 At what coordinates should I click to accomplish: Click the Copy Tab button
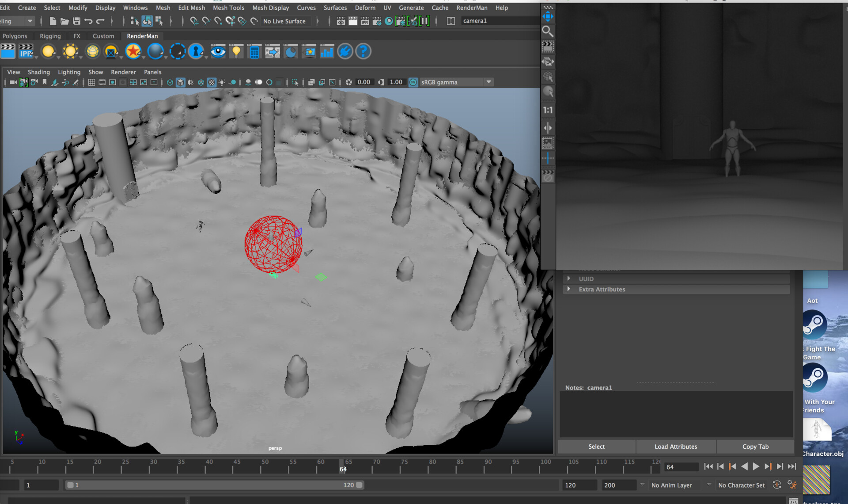[755, 447]
